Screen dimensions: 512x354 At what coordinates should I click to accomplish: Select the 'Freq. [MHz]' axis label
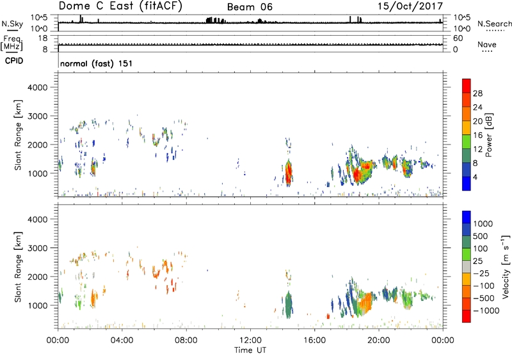pyautogui.click(x=12, y=43)
